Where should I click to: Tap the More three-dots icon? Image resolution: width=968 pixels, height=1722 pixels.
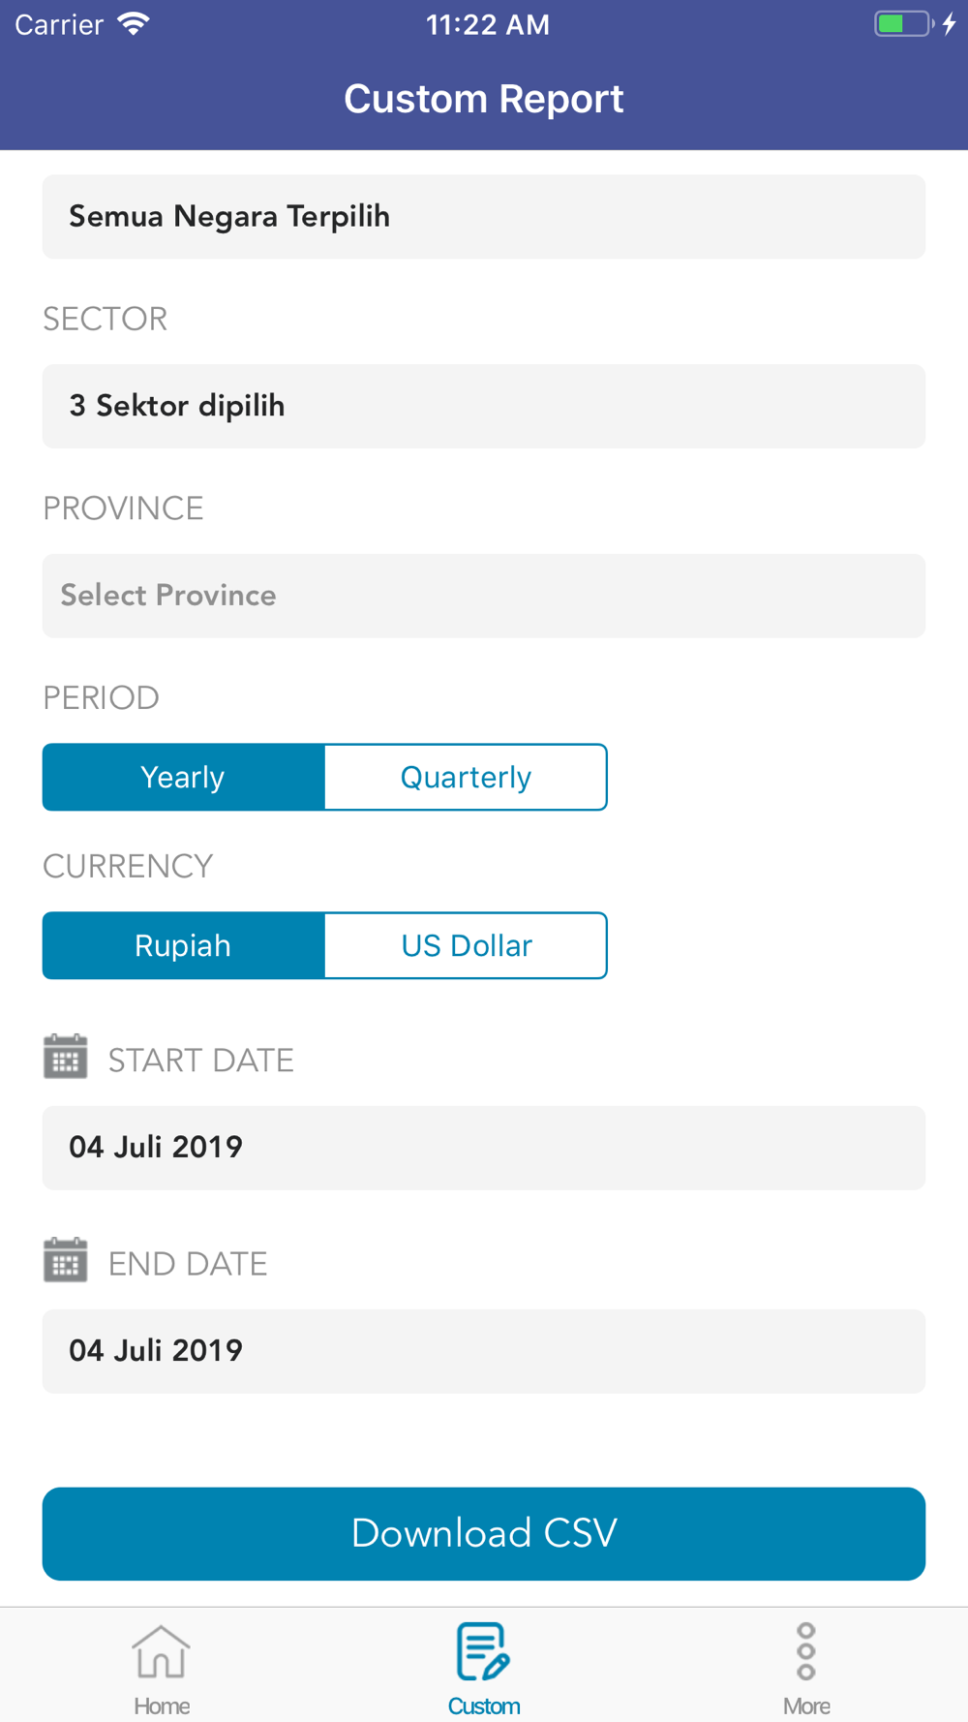[x=806, y=1651]
